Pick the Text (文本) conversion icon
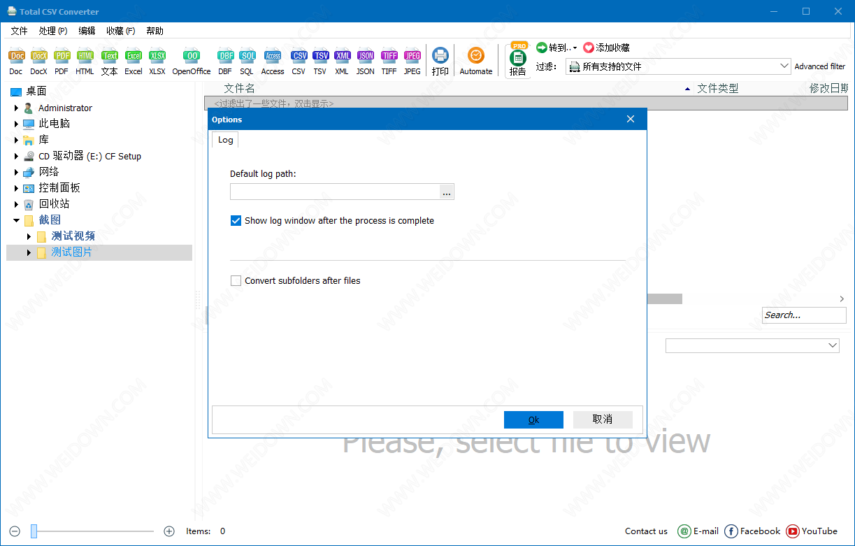 [109, 62]
